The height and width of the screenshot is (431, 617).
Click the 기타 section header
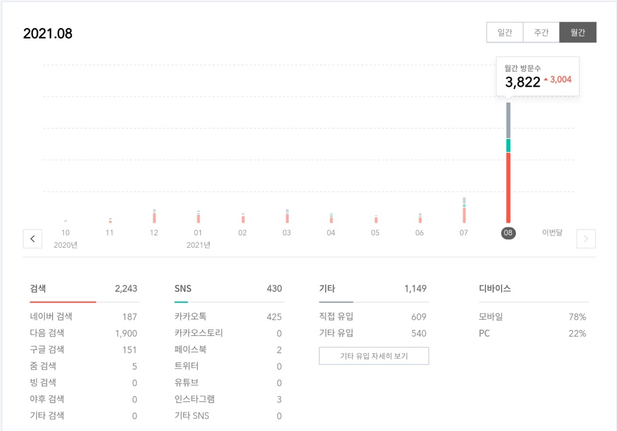point(327,289)
